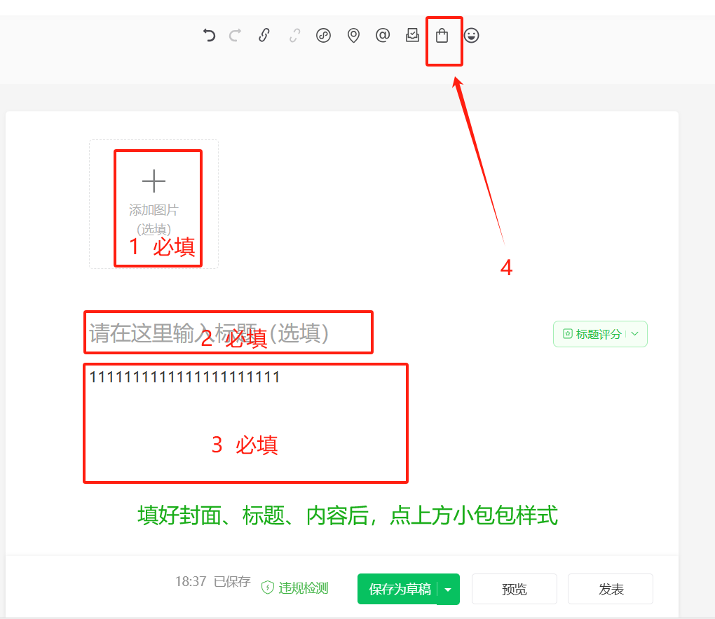Open the 保存为草稿 dropdown arrow
This screenshot has width=715, height=619.
coord(449,589)
